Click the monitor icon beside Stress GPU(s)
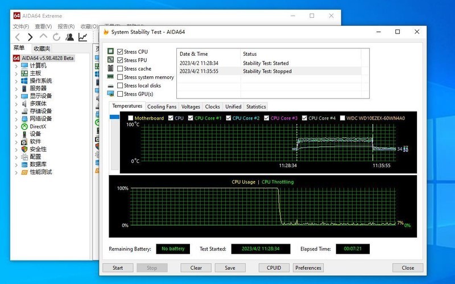The height and width of the screenshot is (284, 455). point(110,94)
